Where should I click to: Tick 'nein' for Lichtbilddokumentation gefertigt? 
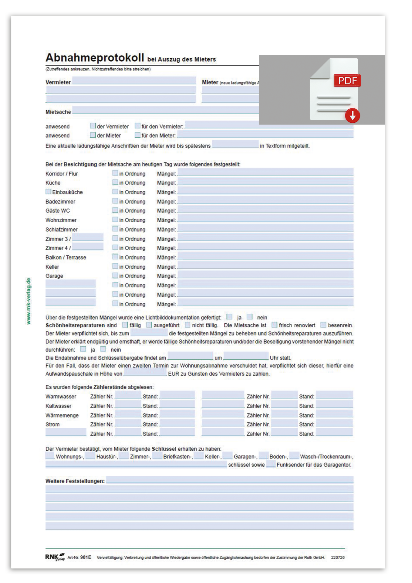(249, 317)
